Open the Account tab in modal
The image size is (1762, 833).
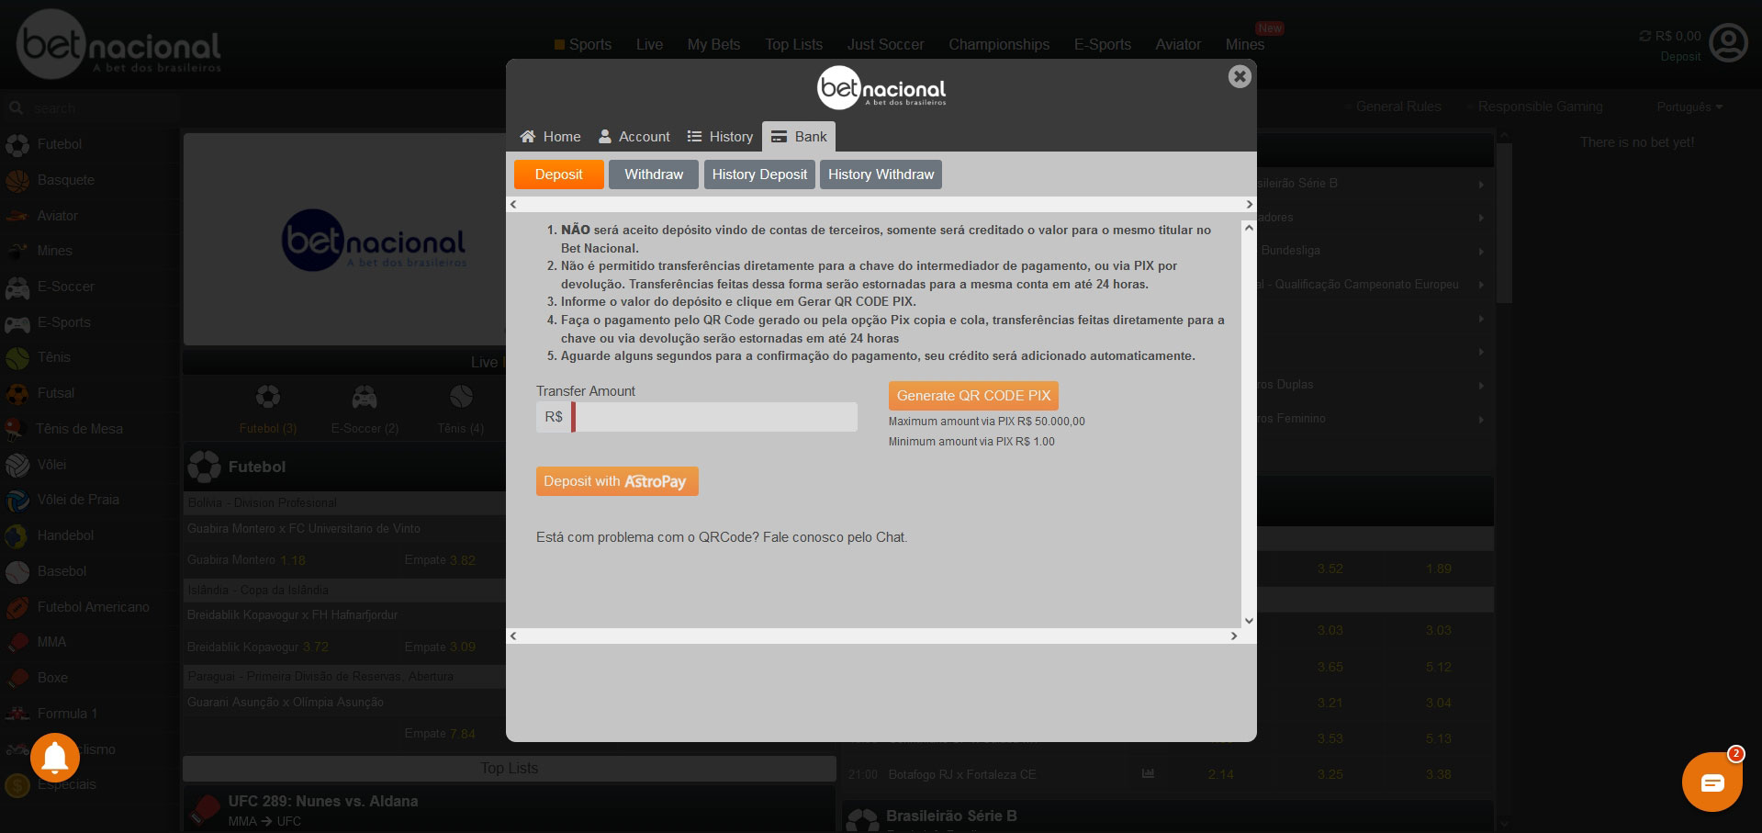[x=634, y=137]
